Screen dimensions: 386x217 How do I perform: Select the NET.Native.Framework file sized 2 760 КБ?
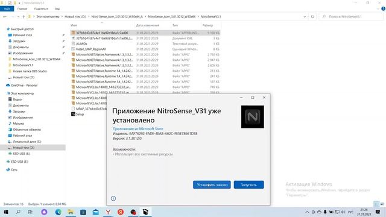pos(145,55)
